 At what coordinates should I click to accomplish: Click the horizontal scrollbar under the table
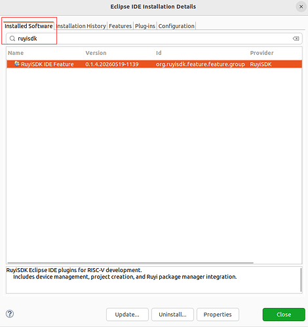(x=130, y=263)
